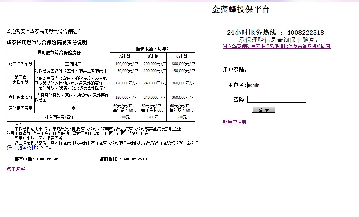
Task: Click the 华泰民用燃气综合保险简易责任说明 heading
Action: [x=47, y=42]
